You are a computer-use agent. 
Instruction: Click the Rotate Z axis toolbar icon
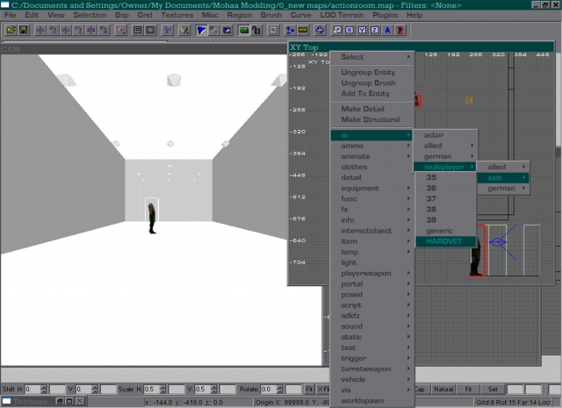104,30
